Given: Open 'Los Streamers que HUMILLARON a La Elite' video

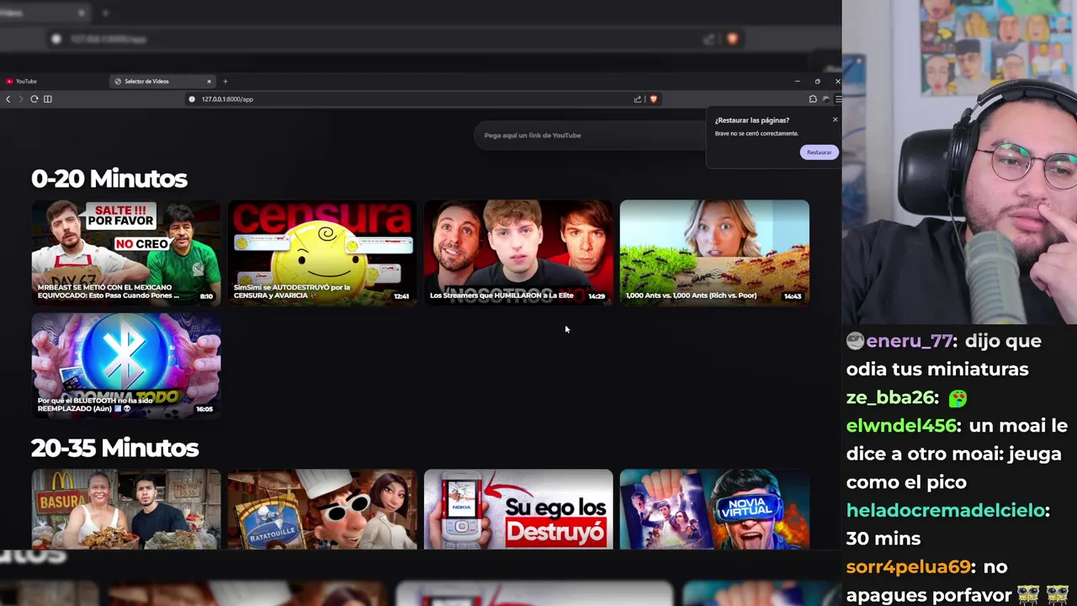Looking at the screenshot, I should click(518, 252).
